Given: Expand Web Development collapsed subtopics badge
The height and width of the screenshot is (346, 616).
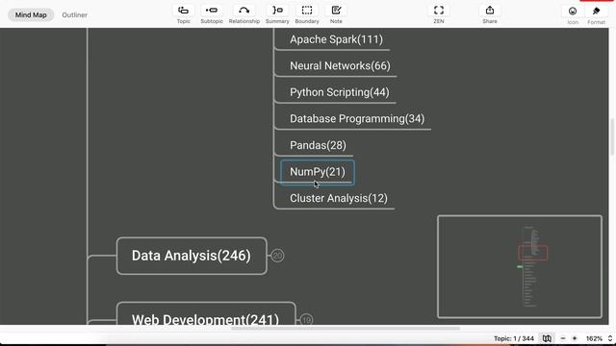Looking at the screenshot, I should [x=306, y=320].
